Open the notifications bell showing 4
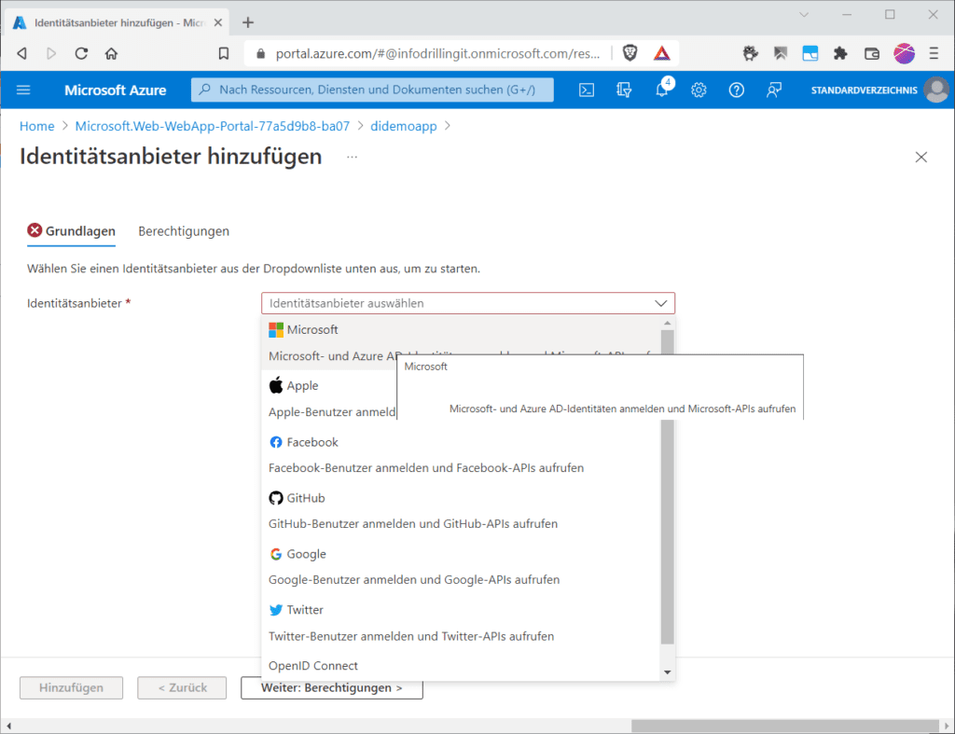The height and width of the screenshot is (734, 955). pyautogui.click(x=662, y=90)
